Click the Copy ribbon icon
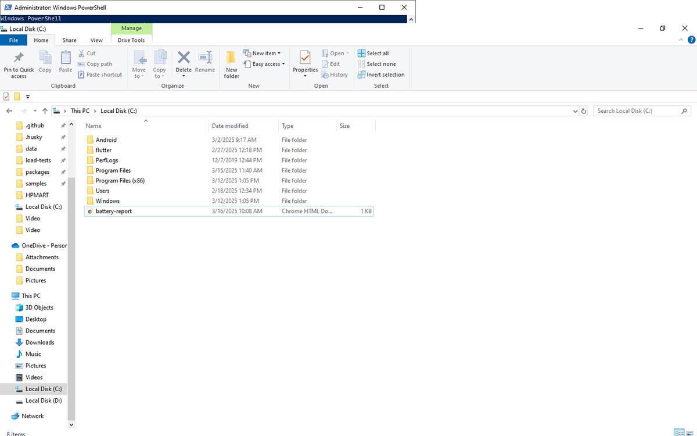Screen dimensions: 697x436 point(45,58)
